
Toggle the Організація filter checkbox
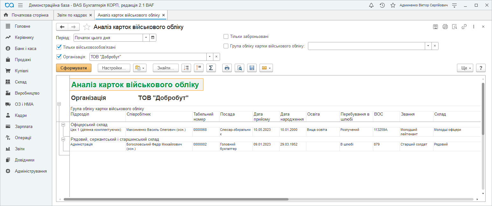tap(59, 57)
